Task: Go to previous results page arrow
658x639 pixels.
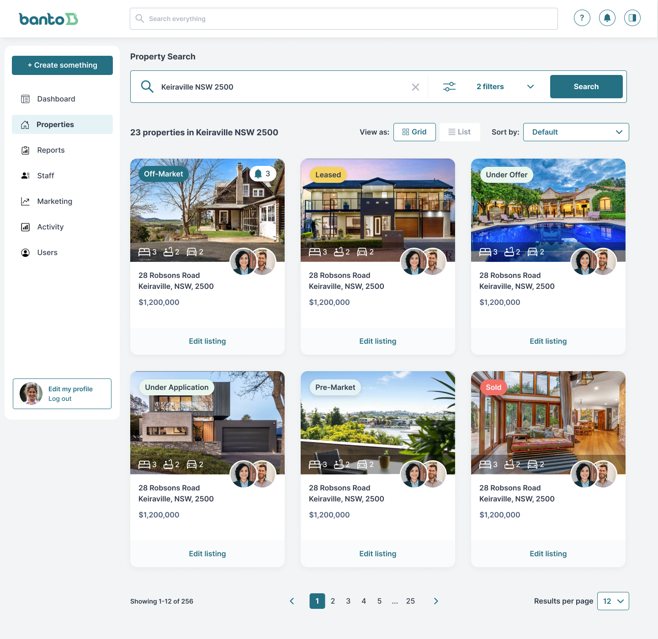Action: (292, 601)
